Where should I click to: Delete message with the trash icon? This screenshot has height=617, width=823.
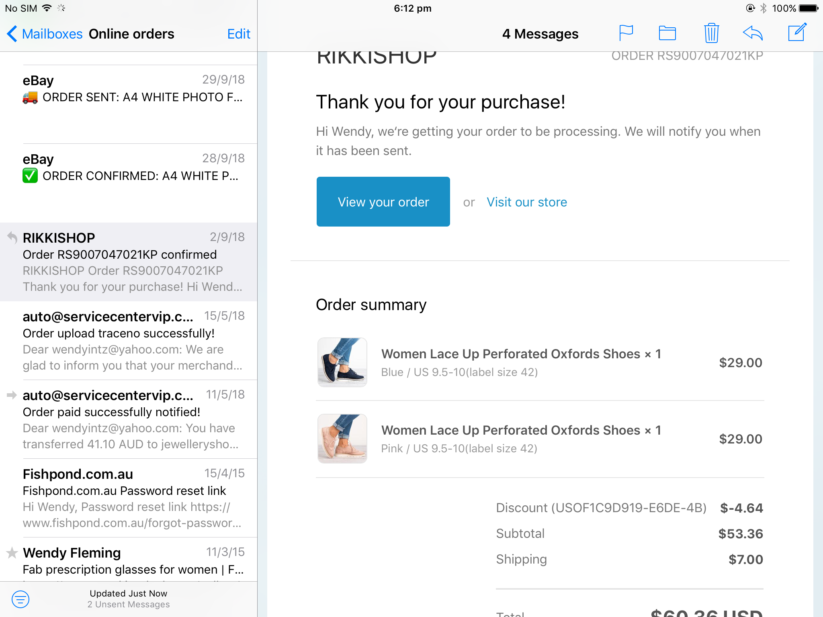[711, 33]
